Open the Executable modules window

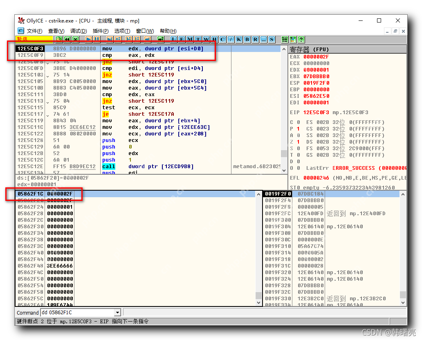point(181,39)
